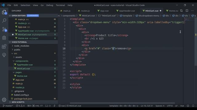Open the Debug menu
The width and height of the screenshot is (197, 110).
[x=50, y=5]
